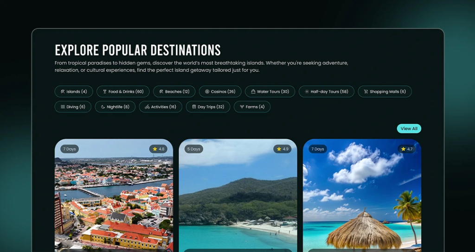Choose the Nightlife (8) category
Viewport: 475px width, 252px height.
(115, 107)
